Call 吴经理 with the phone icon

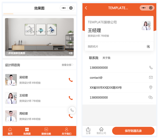71,80
